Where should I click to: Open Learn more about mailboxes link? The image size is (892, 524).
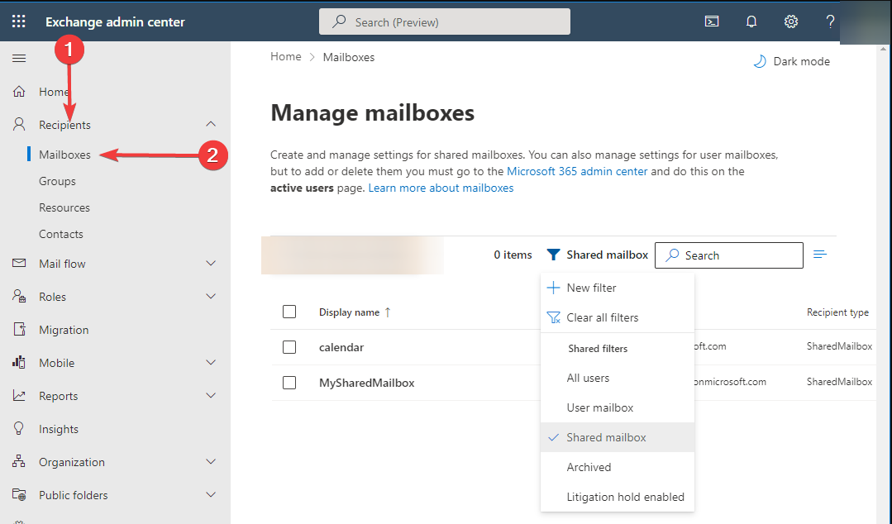441,188
